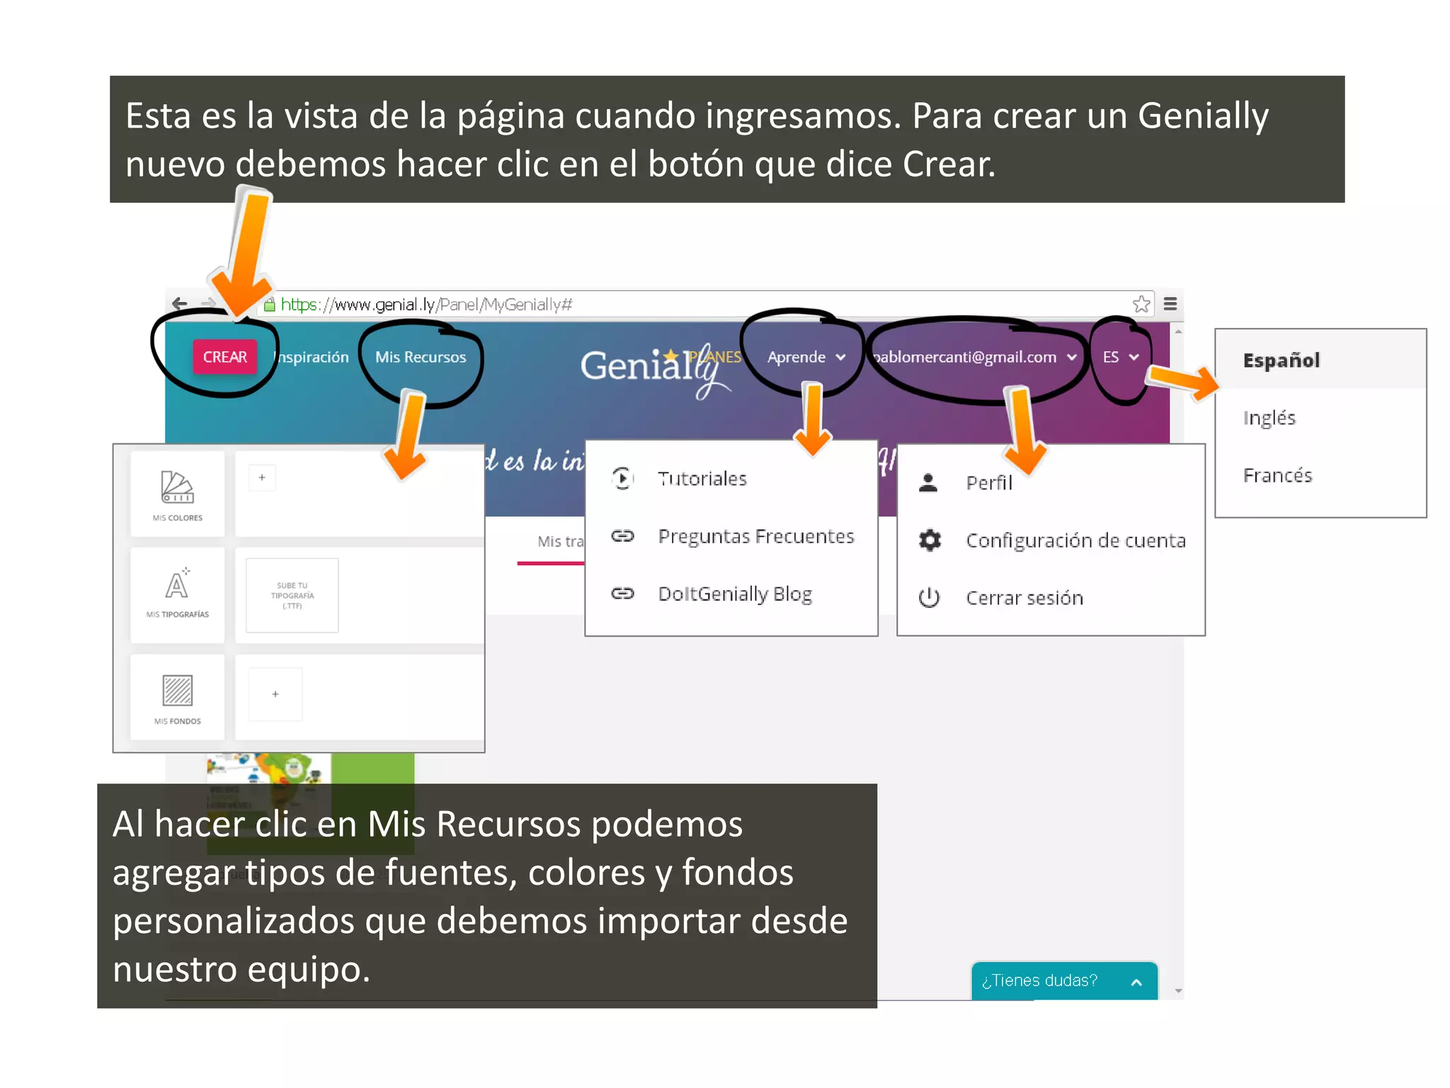This screenshot has height=1088, width=1450.
Task: Add a new color with plus button
Action: pyautogui.click(x=262, y=477)
